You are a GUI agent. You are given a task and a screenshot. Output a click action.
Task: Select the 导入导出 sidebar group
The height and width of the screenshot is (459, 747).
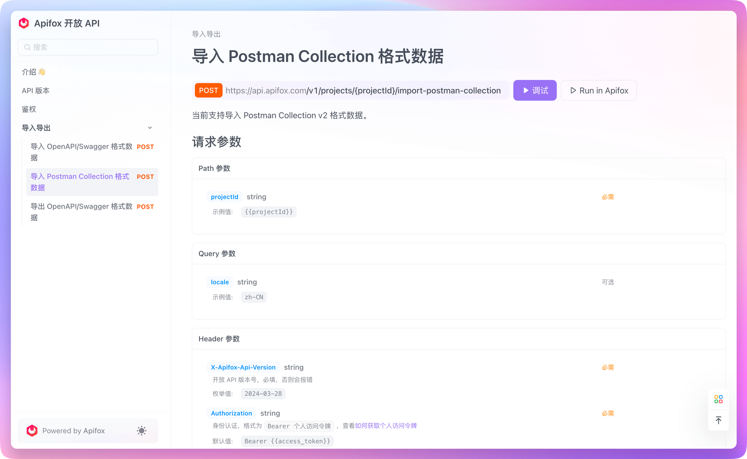(88, 128)
